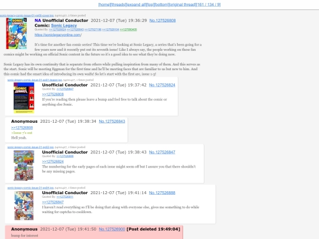Go to the [threads] link
Screen dimensions: 319x239
(x=118, y=5)
